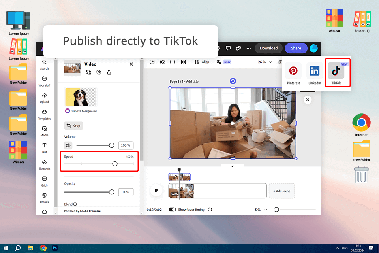Click the timeline zoom slider handle
The image size is (379, 253).
click(x=276, y=210)
